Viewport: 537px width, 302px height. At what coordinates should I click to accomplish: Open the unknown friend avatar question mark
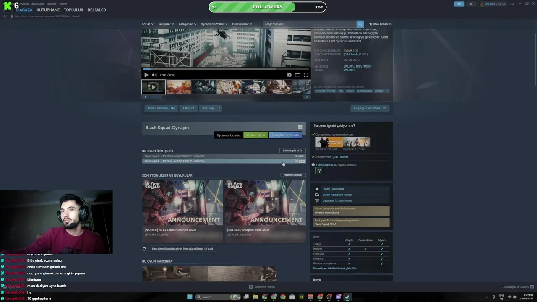(x=319, y=171)
